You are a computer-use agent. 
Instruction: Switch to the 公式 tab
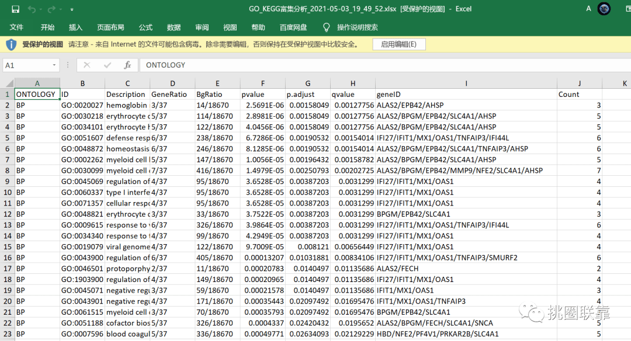click(x=145, y=27)
